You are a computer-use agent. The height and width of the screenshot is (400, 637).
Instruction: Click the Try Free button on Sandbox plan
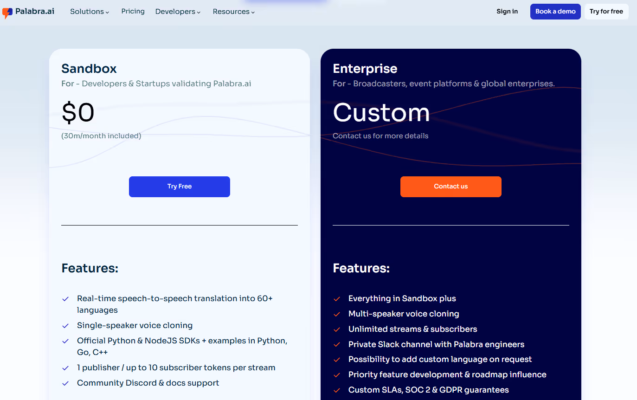pyautogui.click(x=179, y=186)
